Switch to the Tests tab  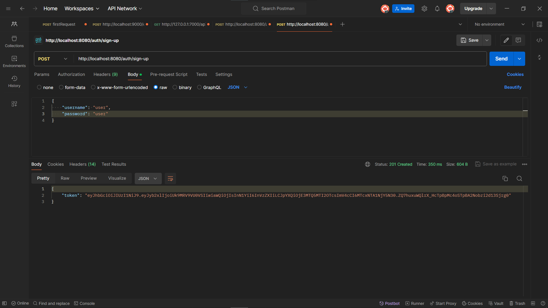point(202,74)
